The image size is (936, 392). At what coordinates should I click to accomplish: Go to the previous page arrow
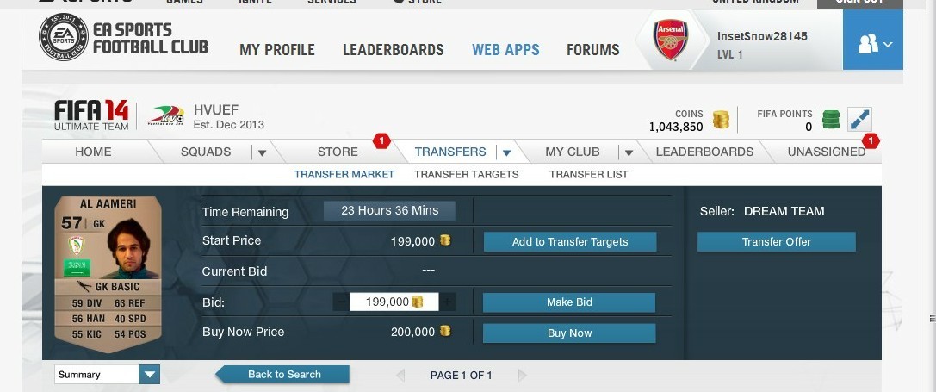click(x=400, y=376)
